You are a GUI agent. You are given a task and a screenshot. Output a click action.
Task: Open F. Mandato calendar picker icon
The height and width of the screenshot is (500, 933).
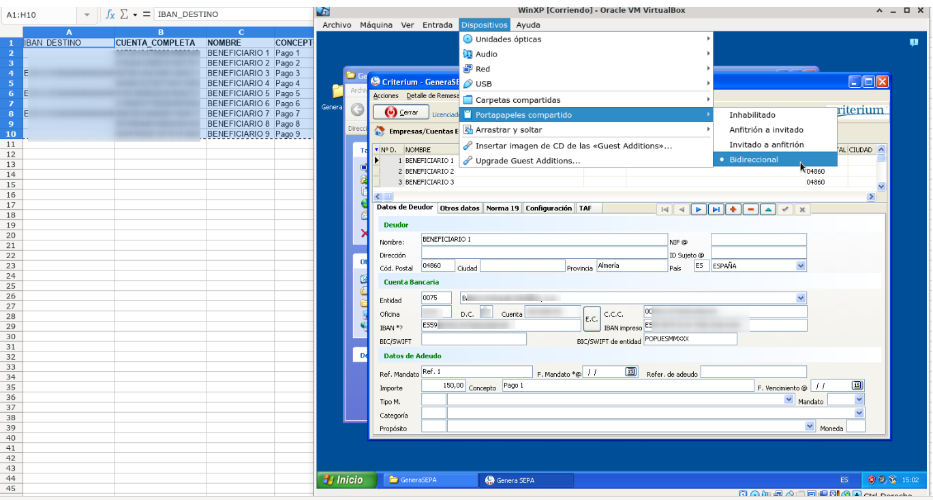pos(630,371)
